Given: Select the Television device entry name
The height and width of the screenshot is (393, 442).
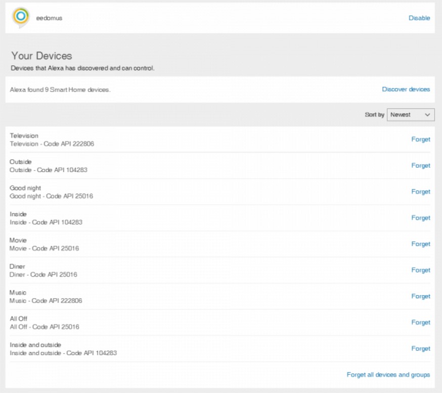Looking at the screenshot, I should tap(24, 136).
